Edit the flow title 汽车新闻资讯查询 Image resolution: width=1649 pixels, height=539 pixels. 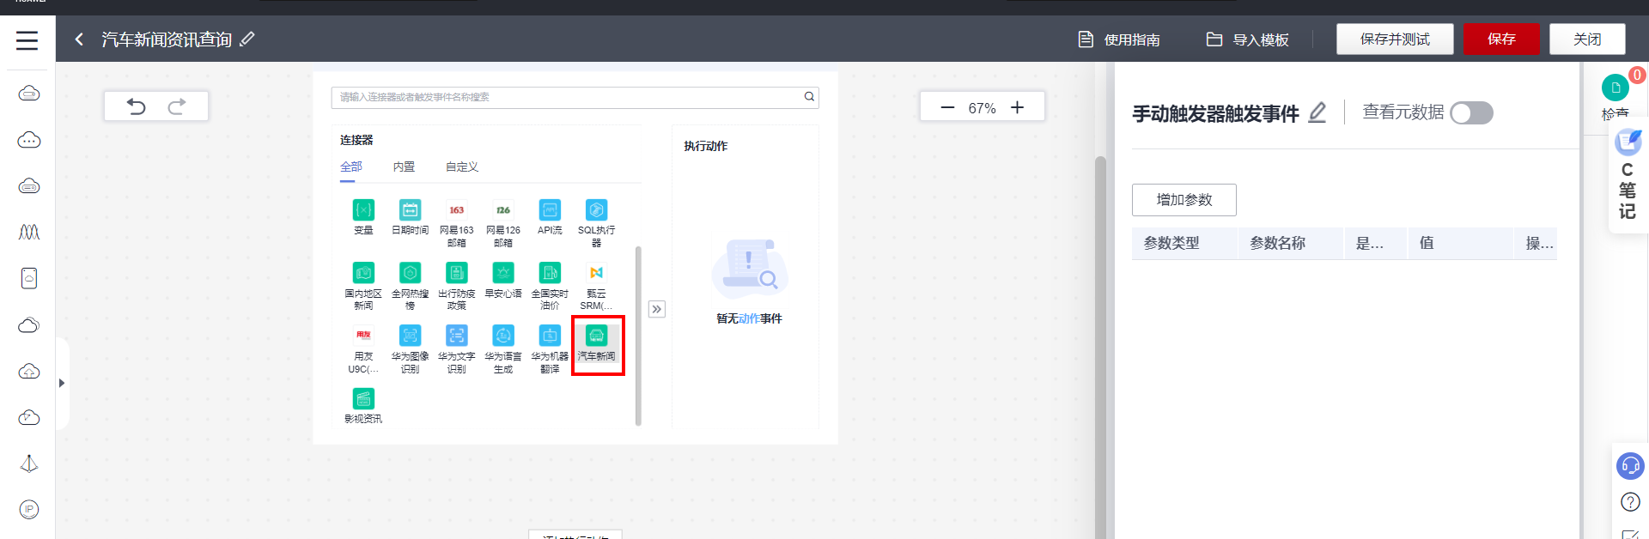pyautogui.click(x=247, y=39)
